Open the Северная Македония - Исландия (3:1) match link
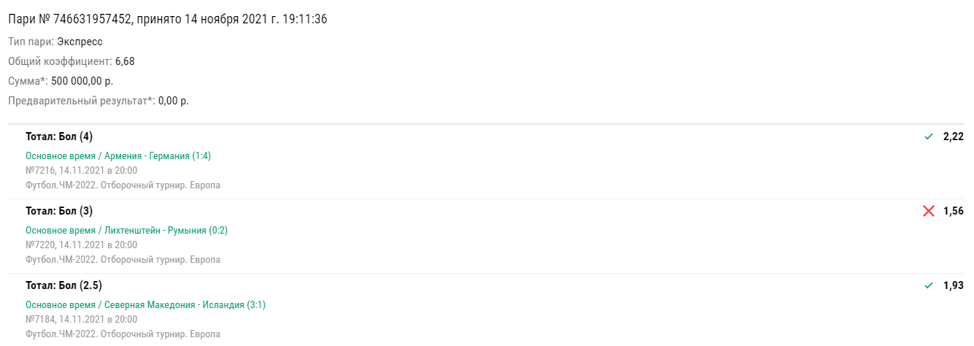 [146, 304]
